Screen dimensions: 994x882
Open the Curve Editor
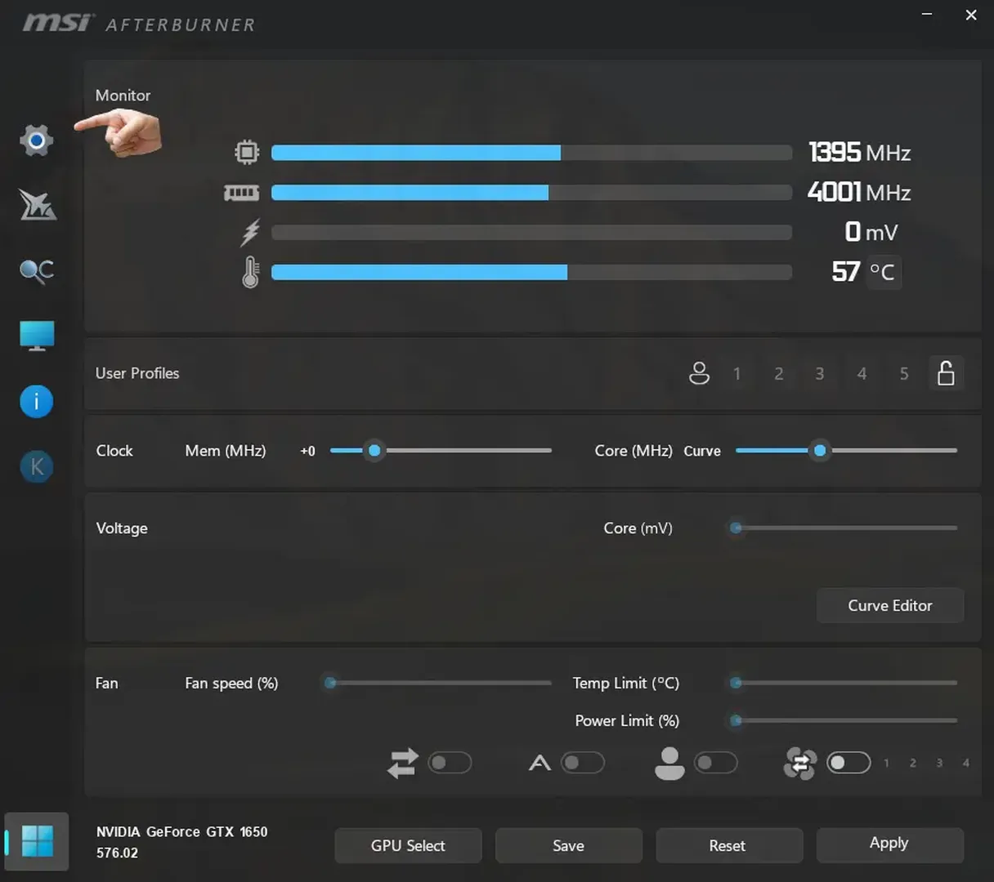(889, 605)
